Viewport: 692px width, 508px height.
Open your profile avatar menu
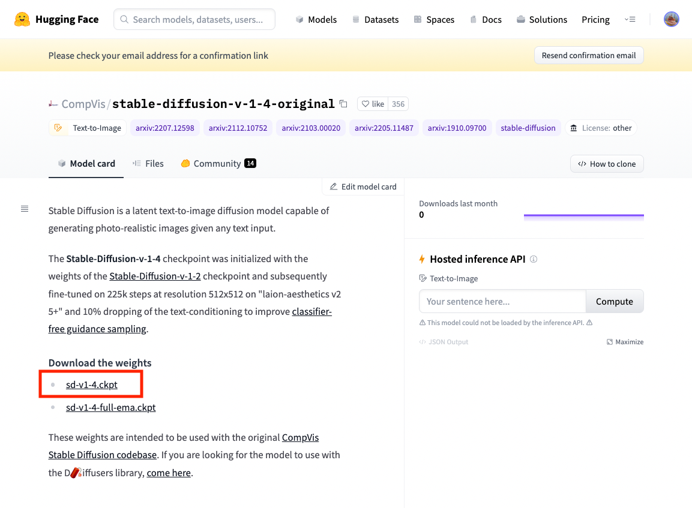click(x=672, y=19)
